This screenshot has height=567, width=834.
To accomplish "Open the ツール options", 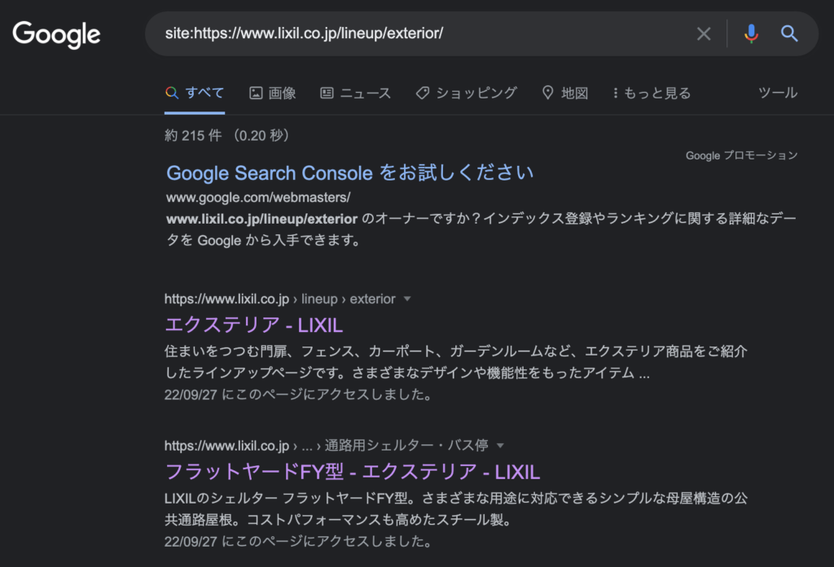I will (778, 93).
